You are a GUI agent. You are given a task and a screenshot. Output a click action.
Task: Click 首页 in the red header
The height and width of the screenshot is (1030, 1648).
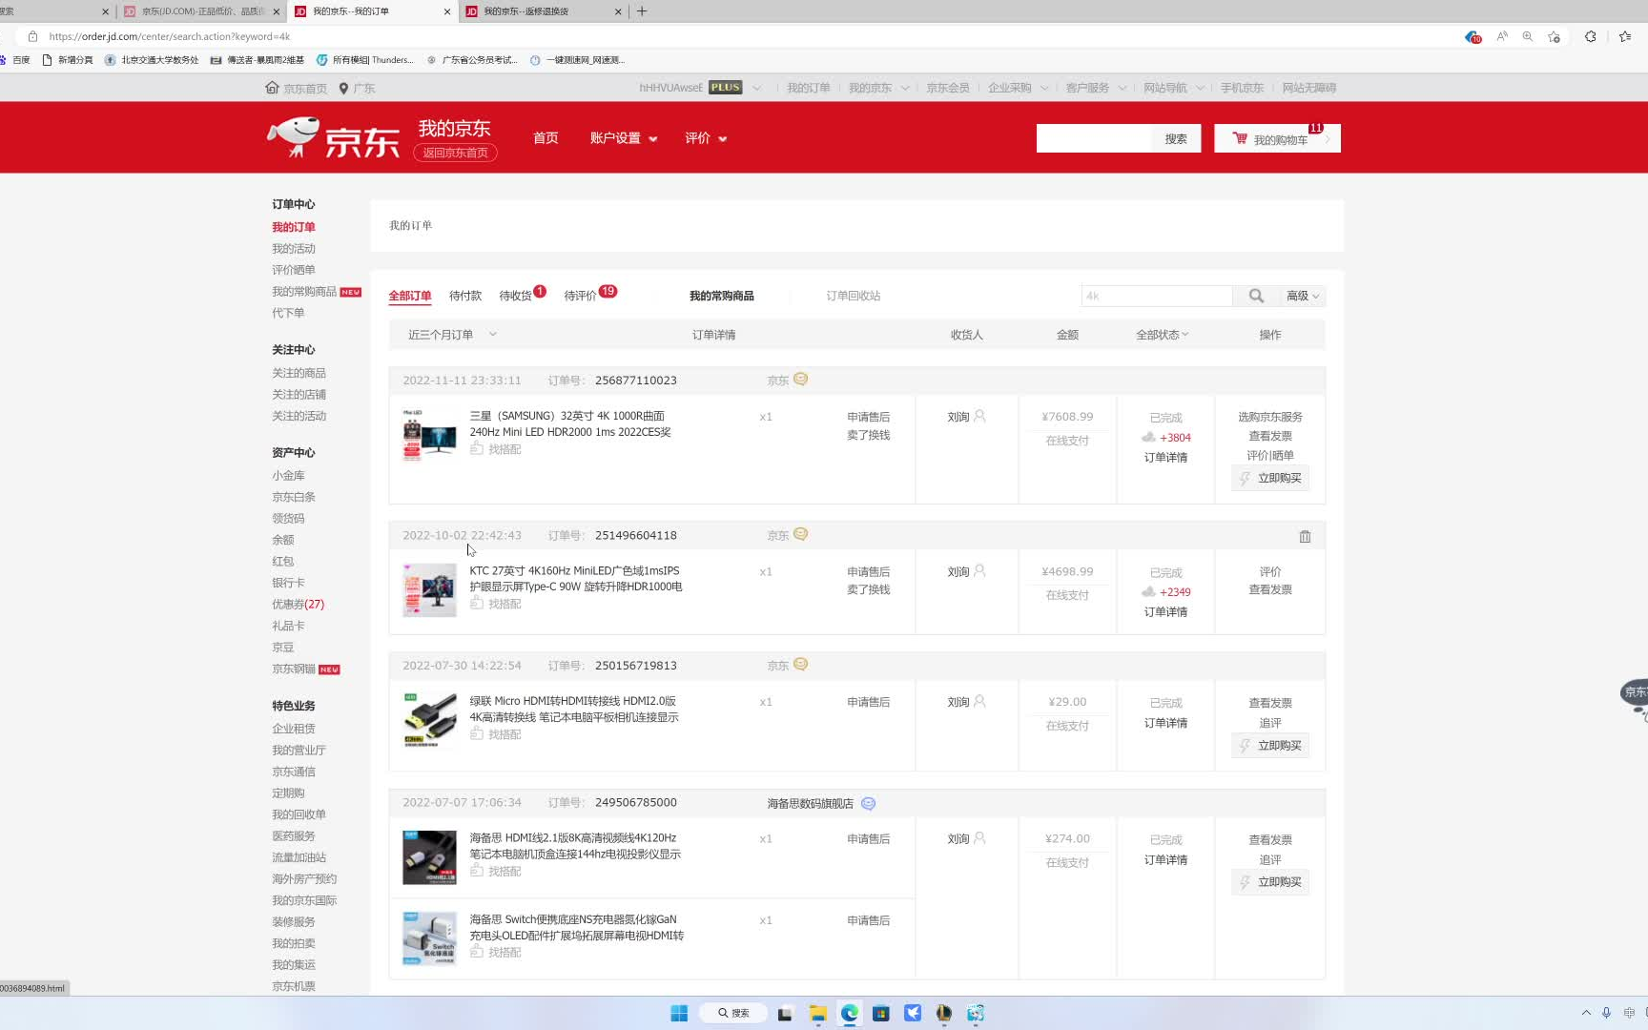tap(546, 138)
